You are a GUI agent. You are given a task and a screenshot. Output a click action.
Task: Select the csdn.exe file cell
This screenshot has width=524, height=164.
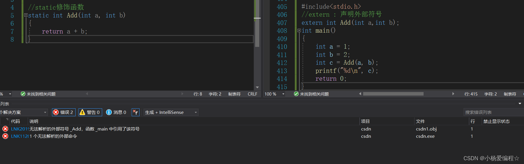coord(425,136)
